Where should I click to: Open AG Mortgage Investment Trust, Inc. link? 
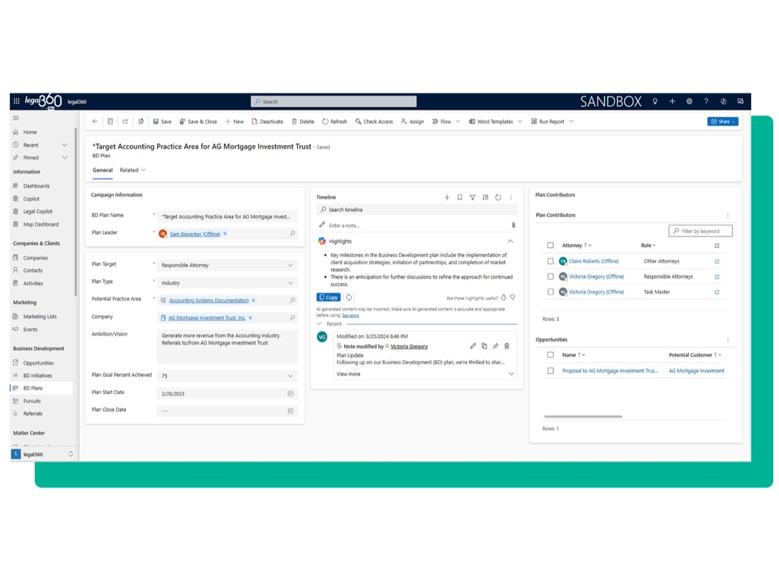207,318
